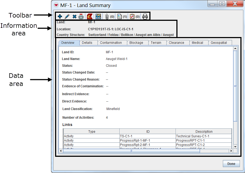Click the printer icon in the toolbar
Image resolution: width=245 pixels, height=173 pixels.
pos(145,16)
